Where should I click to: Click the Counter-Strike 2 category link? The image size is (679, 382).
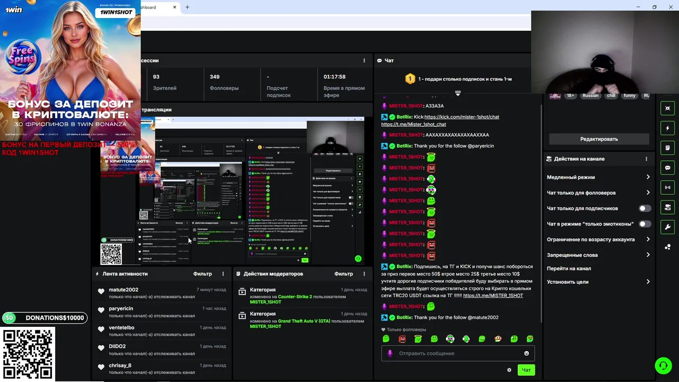pyautogui.click(x=295, y=297)
